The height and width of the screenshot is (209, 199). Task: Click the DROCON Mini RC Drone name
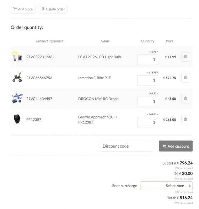point(98,99)
